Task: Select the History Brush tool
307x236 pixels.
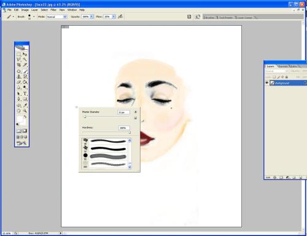Action: point(25,77)
